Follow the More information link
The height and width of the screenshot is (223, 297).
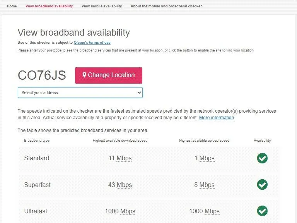pyautogui.click(x=217, y=118)
